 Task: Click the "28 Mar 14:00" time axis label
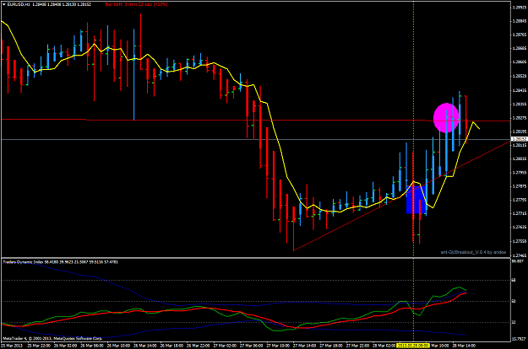point(464,346)
